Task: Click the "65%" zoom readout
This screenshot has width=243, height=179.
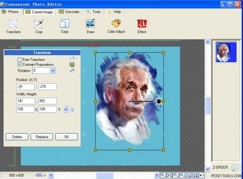Action: tap(39, 175)
